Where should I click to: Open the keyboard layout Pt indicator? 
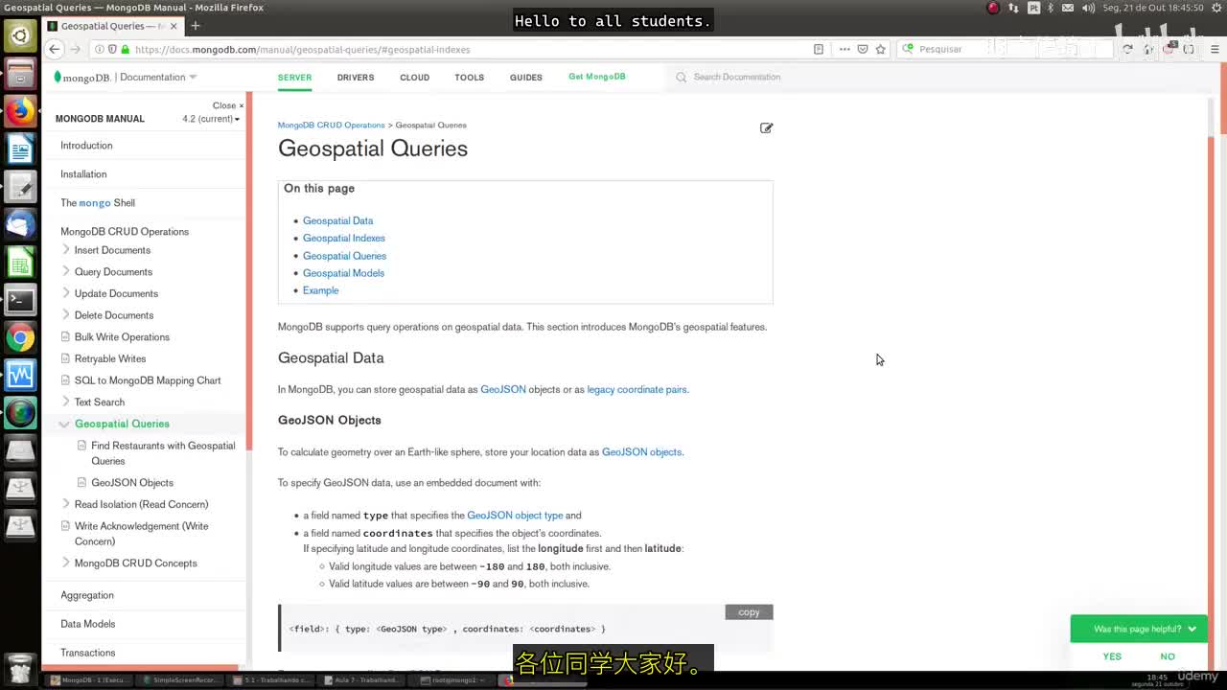click(x=1033, y=8)
